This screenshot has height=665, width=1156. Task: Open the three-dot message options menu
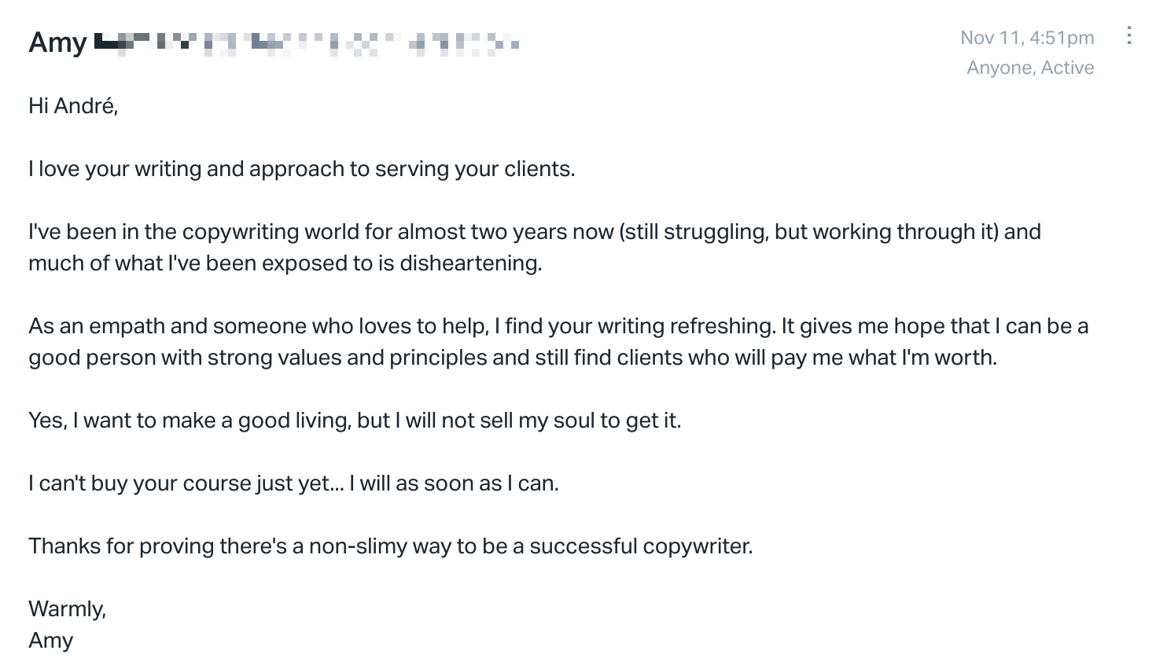pyautogui.click(x=1129, y=35)
